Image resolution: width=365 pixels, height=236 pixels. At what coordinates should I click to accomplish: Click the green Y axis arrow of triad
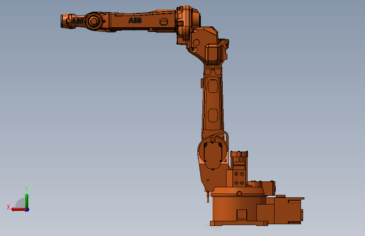tap(27, 201)
